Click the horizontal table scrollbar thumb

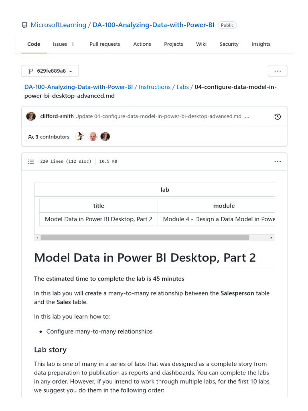(145, 238)
